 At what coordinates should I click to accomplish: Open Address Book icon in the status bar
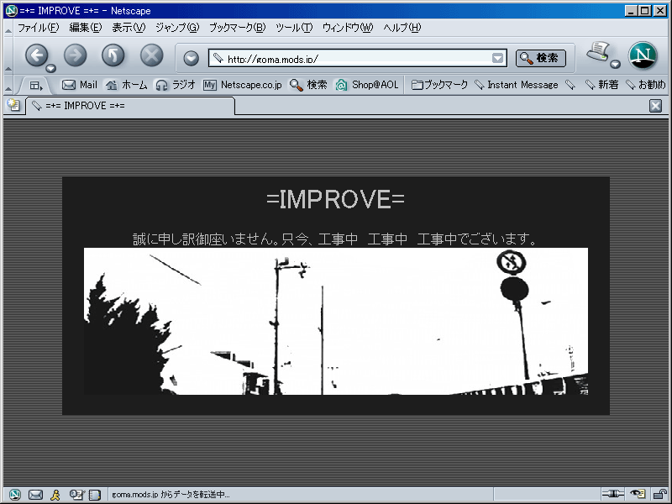[x=95, y=495]
